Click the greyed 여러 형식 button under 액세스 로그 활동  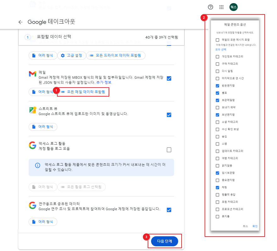click(x=43, y=187)
